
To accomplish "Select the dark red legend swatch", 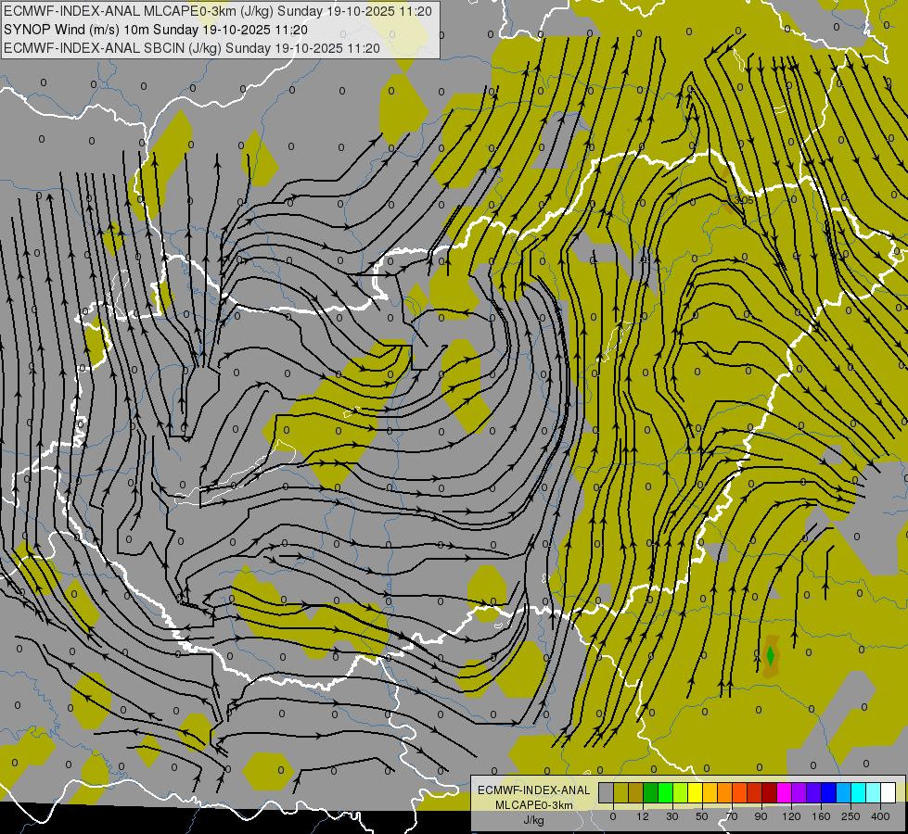I will (770, 792).
